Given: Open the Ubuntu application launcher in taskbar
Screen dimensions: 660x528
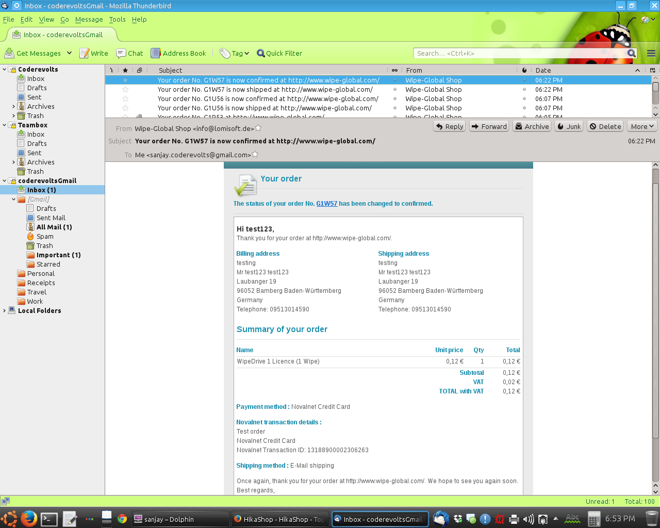Looking at the screenshot, I should point(9,519).
